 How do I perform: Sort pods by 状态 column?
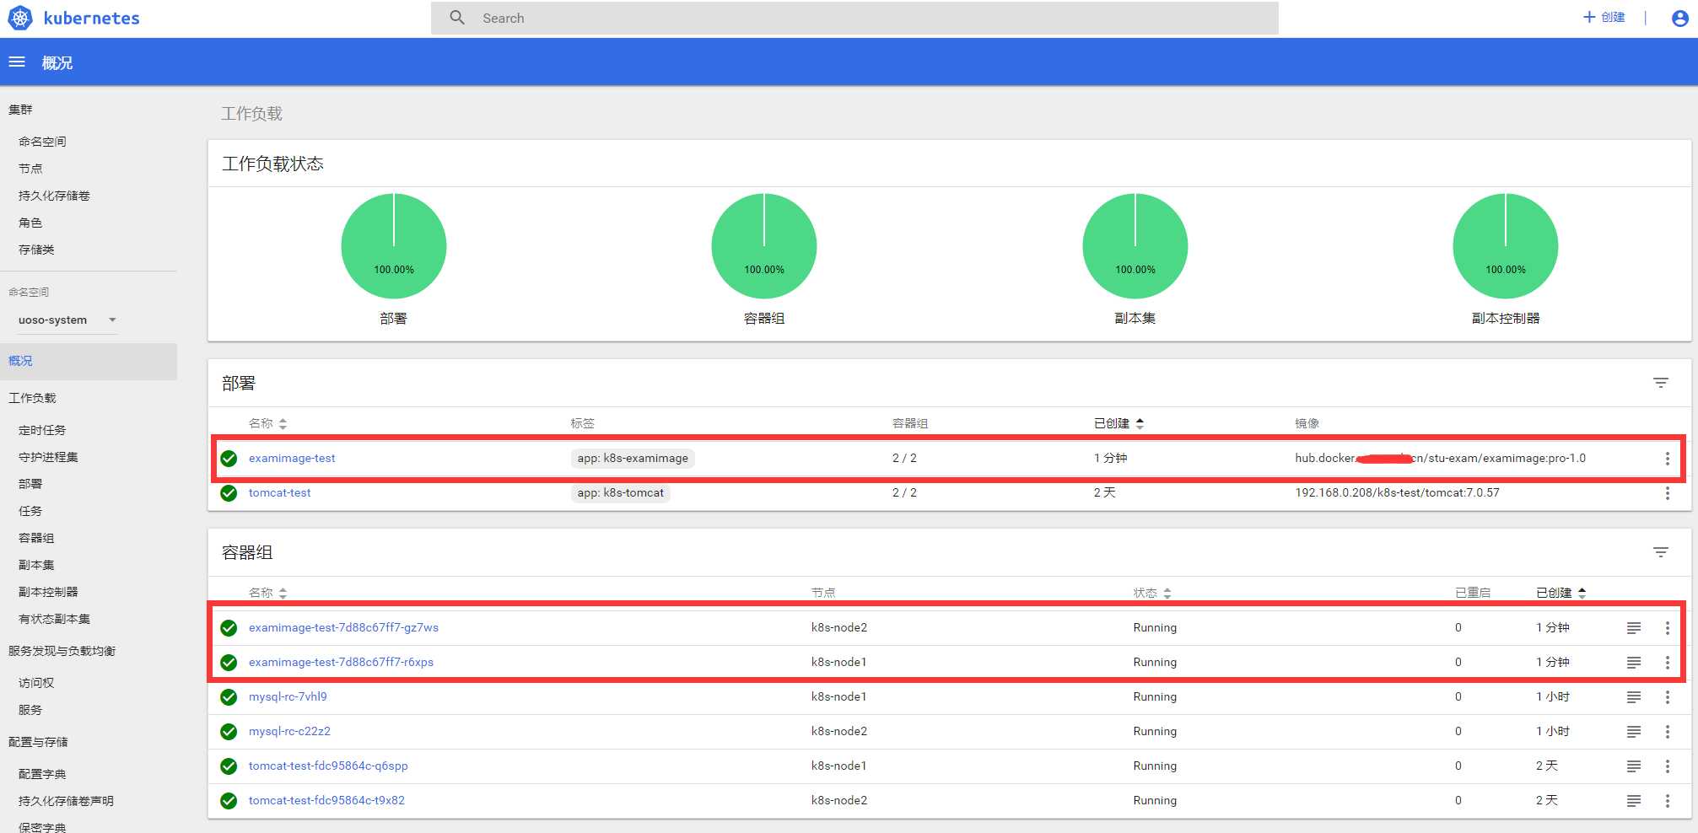(x=1152, y=593)
